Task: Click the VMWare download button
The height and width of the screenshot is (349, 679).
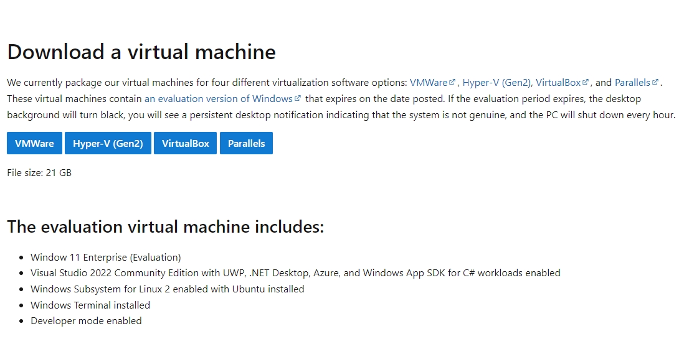Action: (x=35, y=143)
